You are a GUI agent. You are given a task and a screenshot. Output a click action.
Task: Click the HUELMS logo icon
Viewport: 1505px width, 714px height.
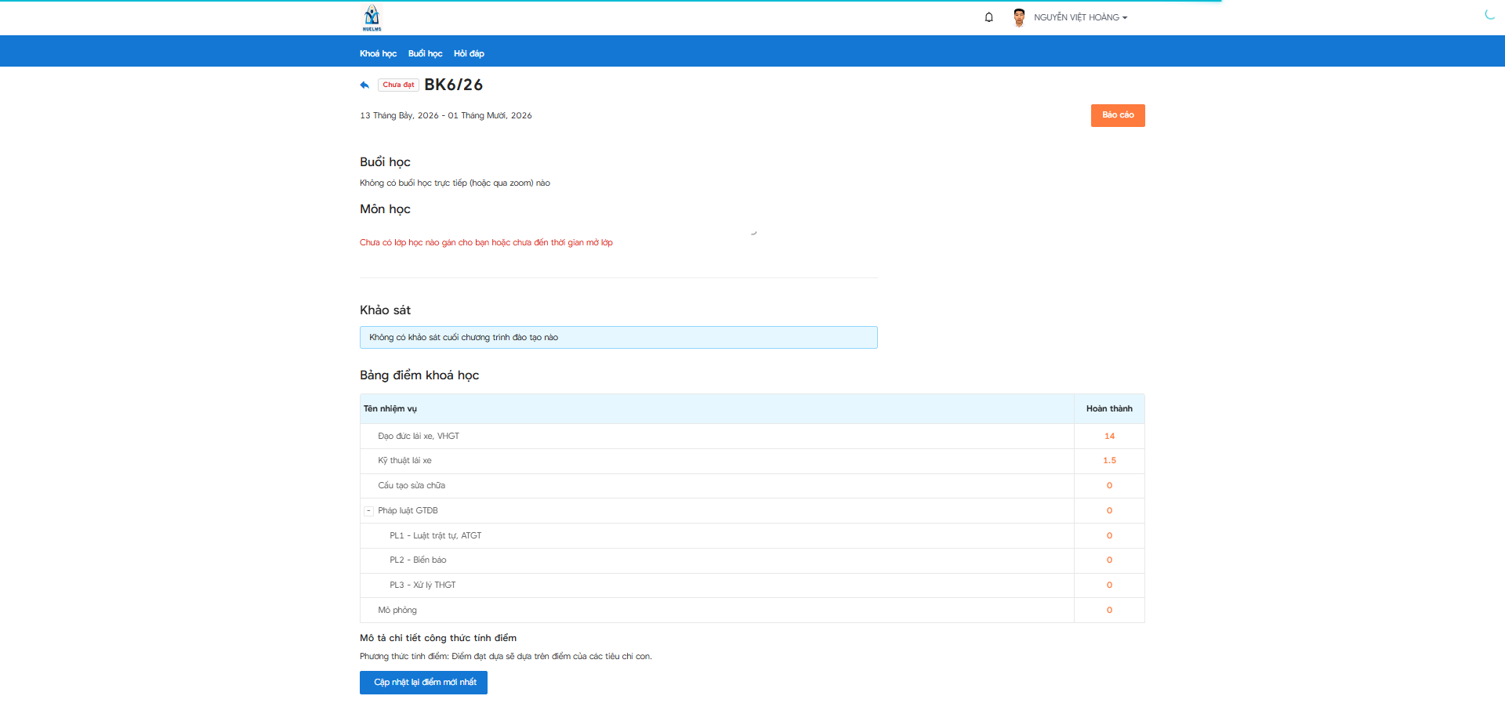coord(372,17)
